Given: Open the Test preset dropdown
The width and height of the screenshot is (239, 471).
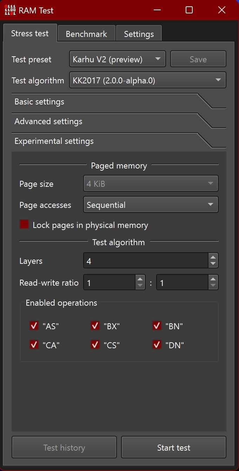Looking at the screenshot, I should [x=117, y=59].
